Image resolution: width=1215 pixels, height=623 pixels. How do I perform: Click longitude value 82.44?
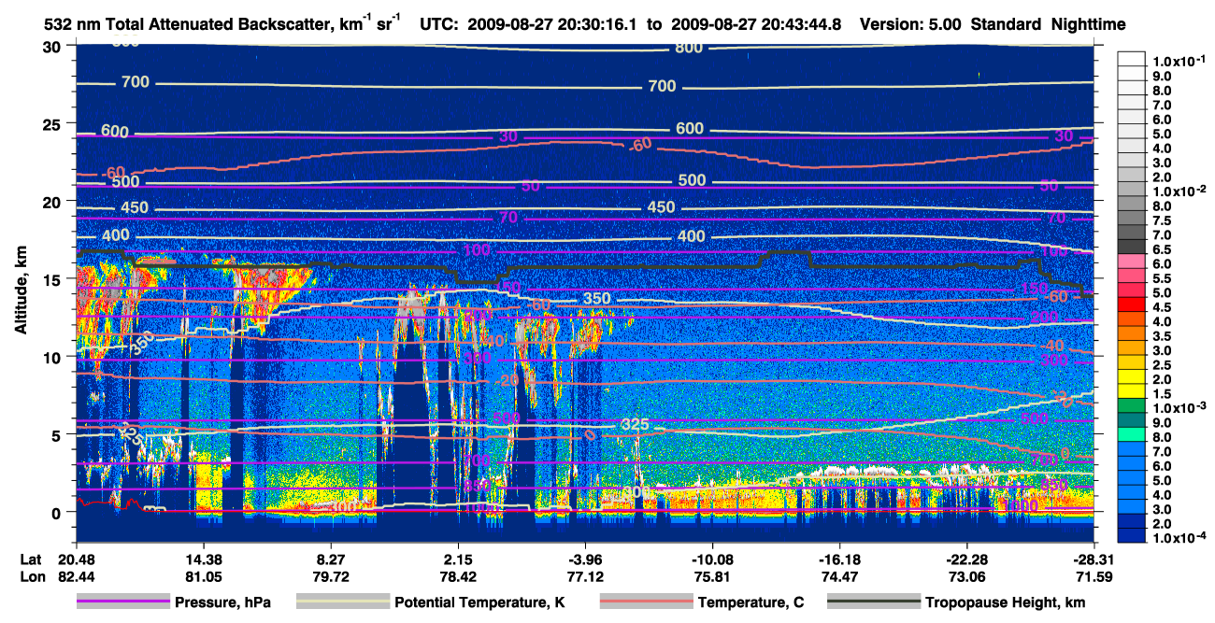[76, 577]
